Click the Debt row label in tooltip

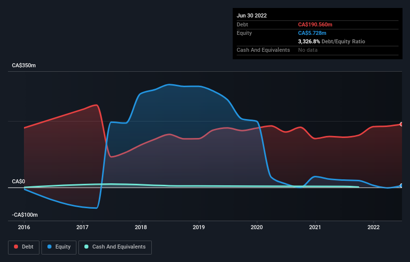click(242, 24)
